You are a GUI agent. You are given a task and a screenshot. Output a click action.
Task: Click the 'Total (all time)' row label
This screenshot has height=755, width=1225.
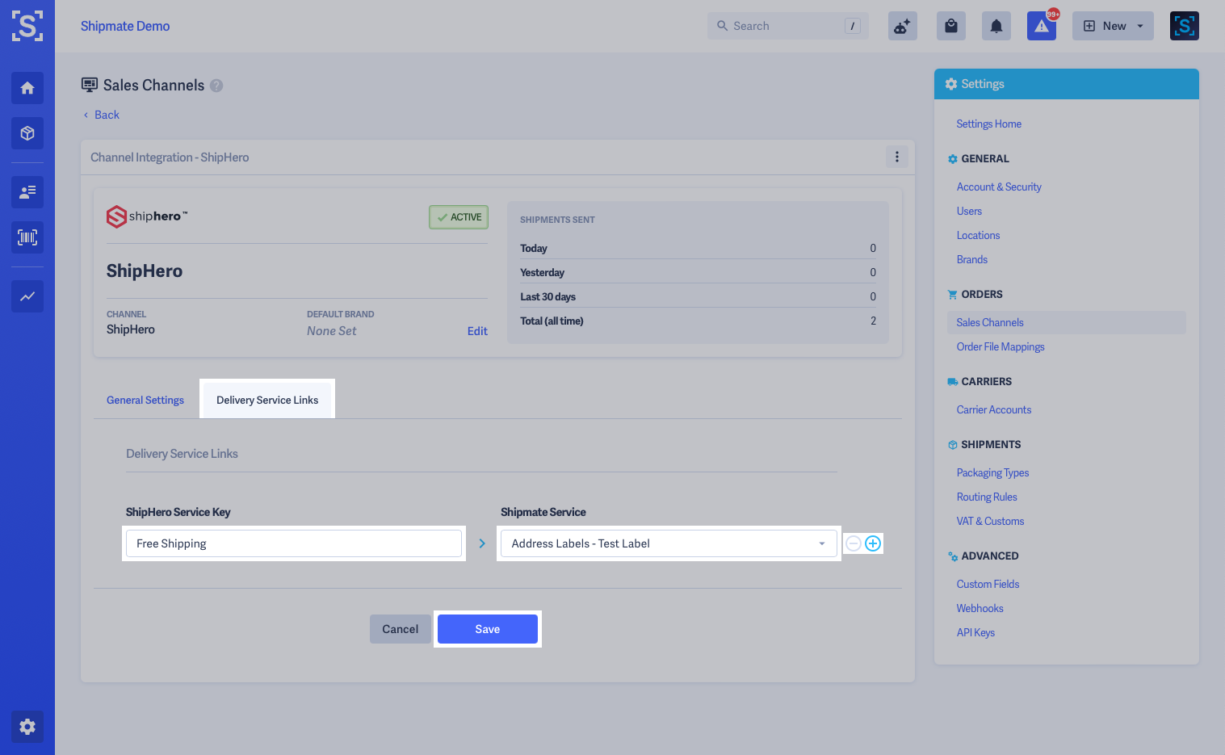coord(552,321)
